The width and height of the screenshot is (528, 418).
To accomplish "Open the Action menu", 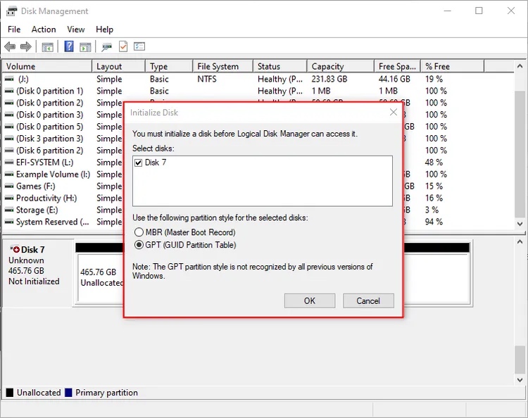I will click(44, 30).
